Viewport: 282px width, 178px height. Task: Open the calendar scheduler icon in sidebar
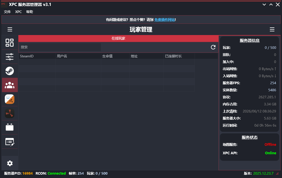coord(10,127)
